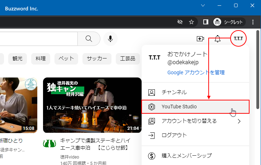The height and width of the screenshot is (165, 261).
Task: Click the tab search chevron in title bar
Action: pos(203,5)
